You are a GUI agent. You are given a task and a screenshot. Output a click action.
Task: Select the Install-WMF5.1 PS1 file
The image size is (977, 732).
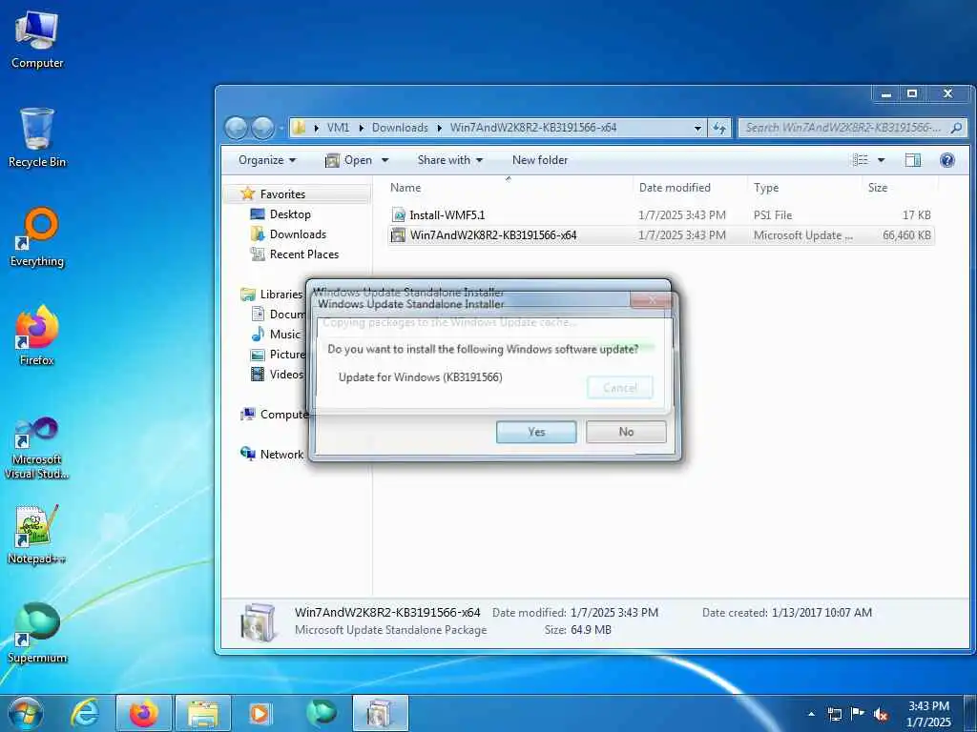coord(660,215)
